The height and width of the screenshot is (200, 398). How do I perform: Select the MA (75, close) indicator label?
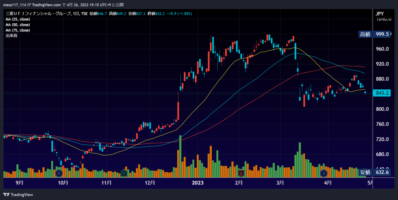click(x=18, y=30)
